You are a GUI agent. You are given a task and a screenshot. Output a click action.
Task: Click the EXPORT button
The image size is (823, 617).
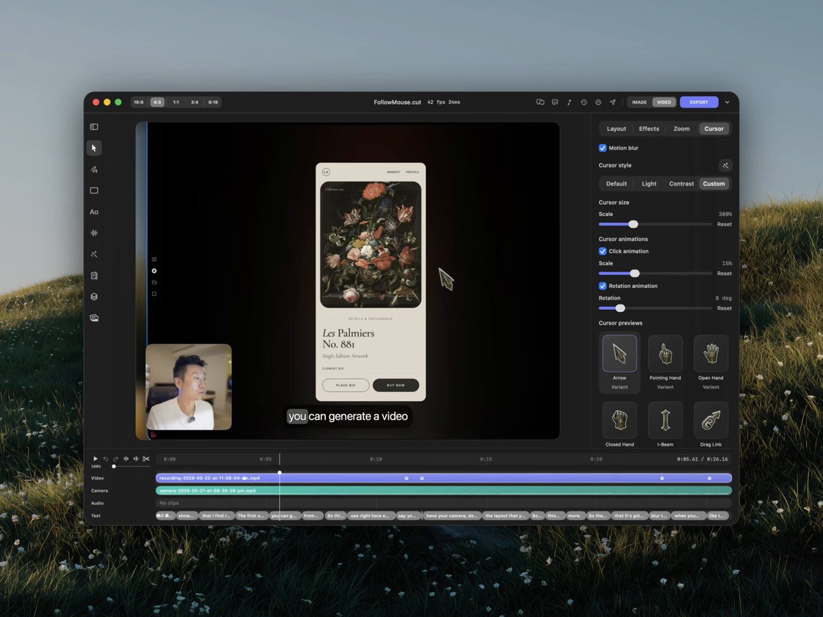point(699,102)
